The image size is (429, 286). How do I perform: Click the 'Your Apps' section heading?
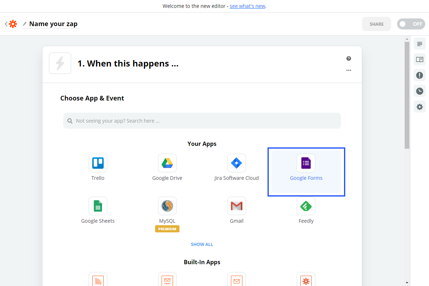point(202,144)
